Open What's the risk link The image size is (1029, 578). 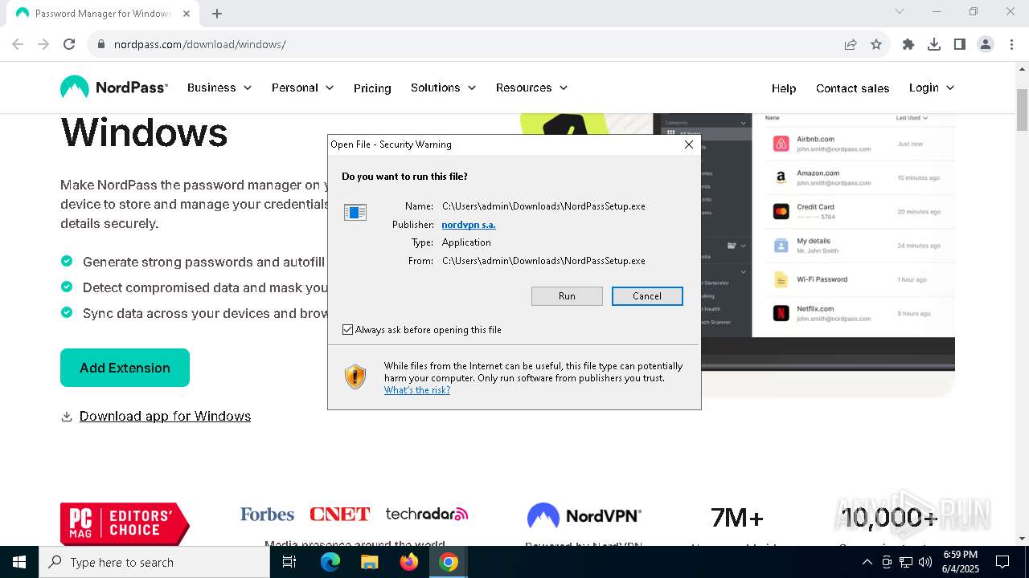(x=417, y=390)
